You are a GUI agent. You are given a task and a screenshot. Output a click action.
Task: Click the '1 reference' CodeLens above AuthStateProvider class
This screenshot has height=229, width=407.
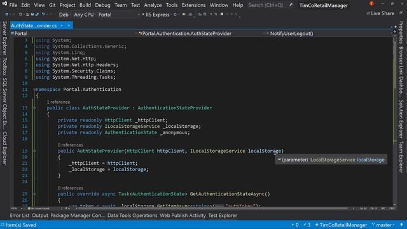(x=59, y=102)
